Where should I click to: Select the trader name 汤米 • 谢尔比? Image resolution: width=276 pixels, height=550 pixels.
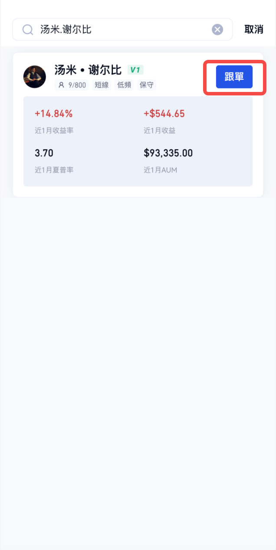[88, 70]
